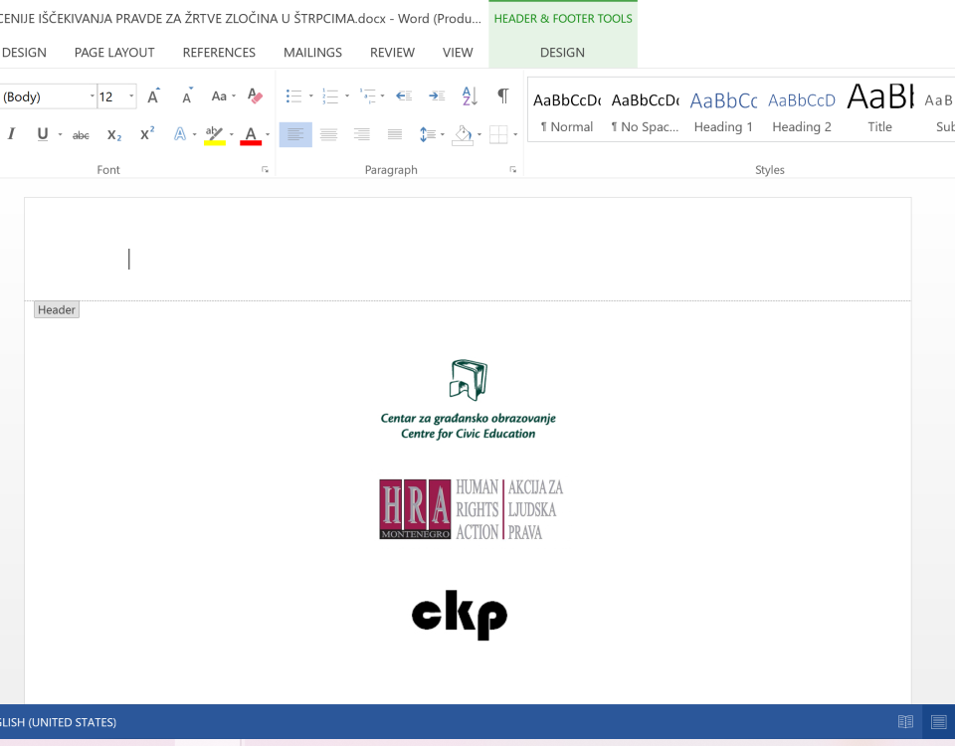Image resolution: width=955 pixels, height=746 pixels.
Task: Open the Font dialog box launcher
Action: (x=265, y=170)
